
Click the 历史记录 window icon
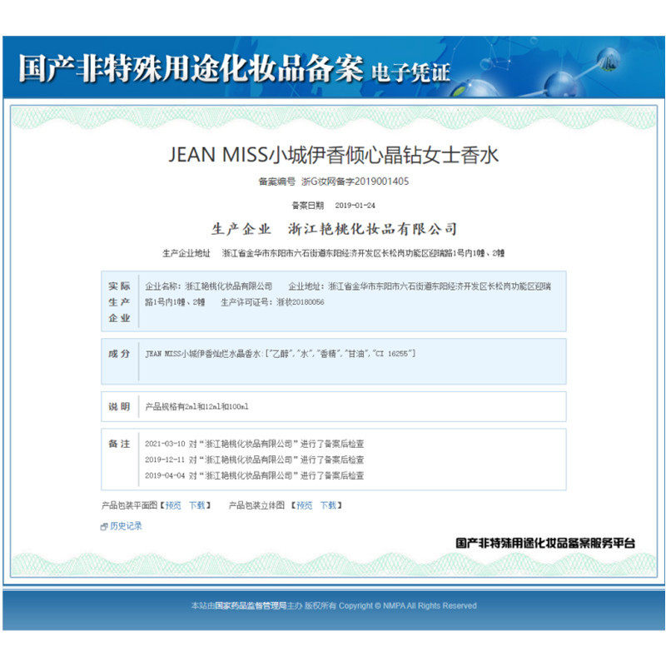pos(104,526)
